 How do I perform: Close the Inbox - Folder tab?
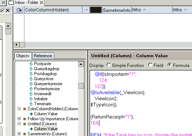click(x=42, y=3)
